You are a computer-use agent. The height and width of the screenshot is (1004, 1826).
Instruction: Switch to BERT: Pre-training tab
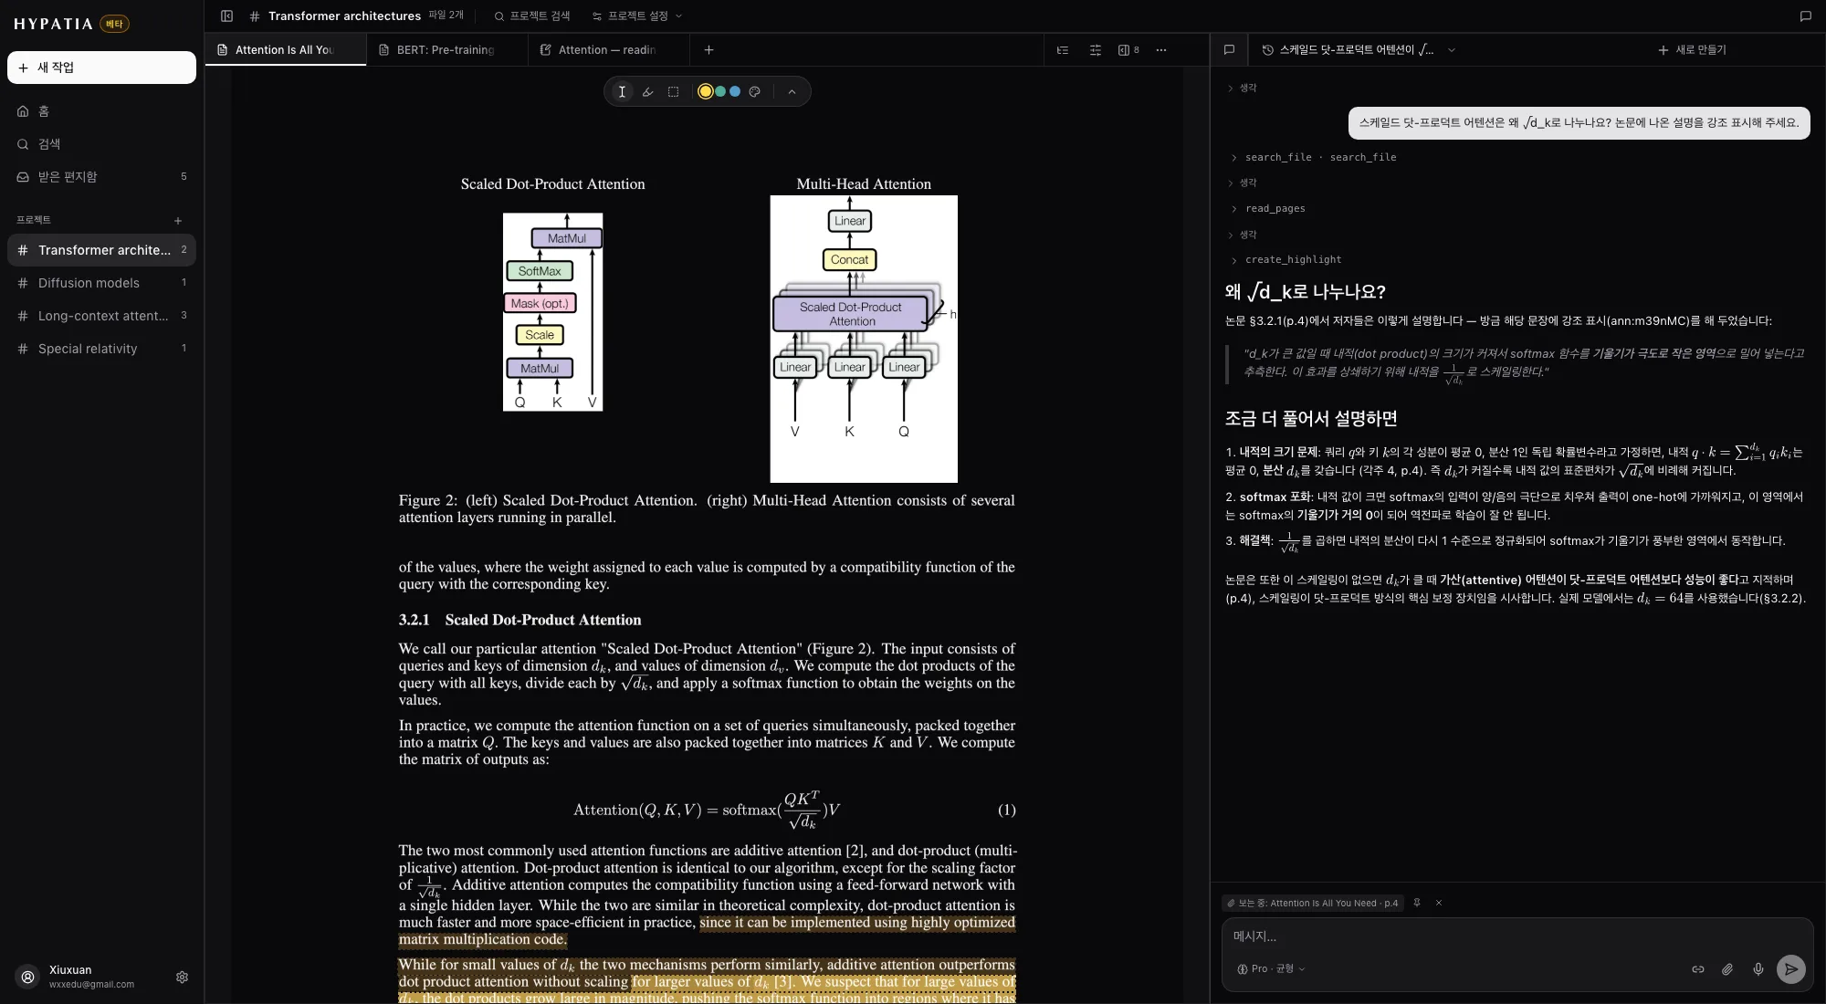(x=446, y=50)
